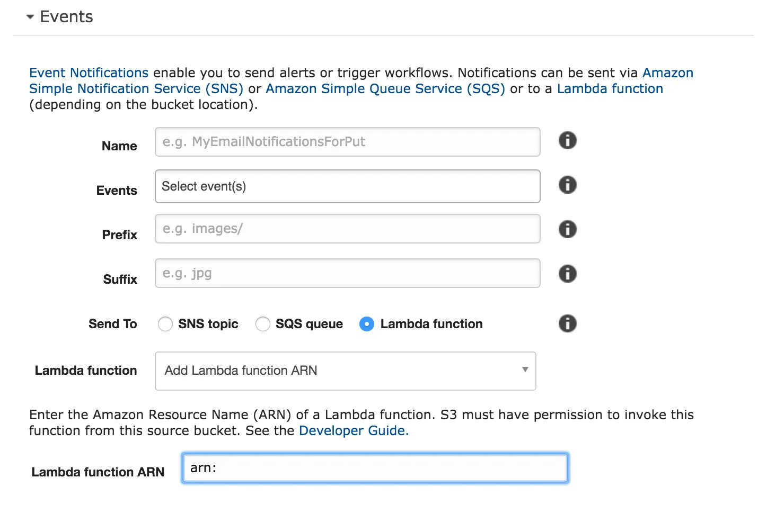
Task: Open Amazon Simple Notification Service (SNS) link
Action: [136, 89]
